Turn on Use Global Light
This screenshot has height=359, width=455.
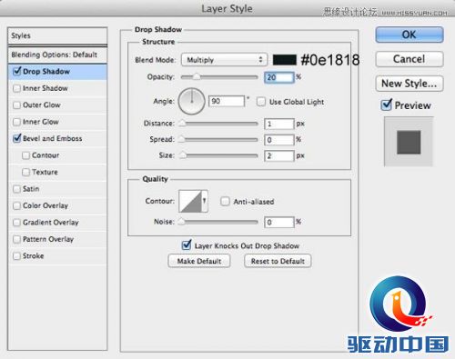coord(261,102)
